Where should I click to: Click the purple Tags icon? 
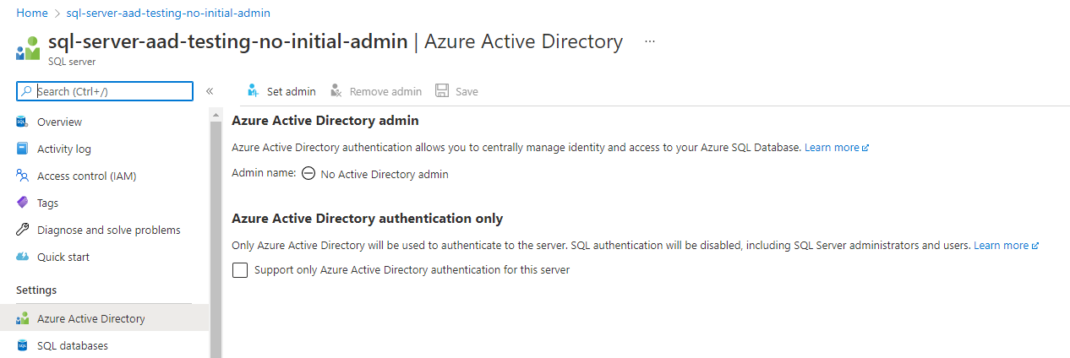23,203
